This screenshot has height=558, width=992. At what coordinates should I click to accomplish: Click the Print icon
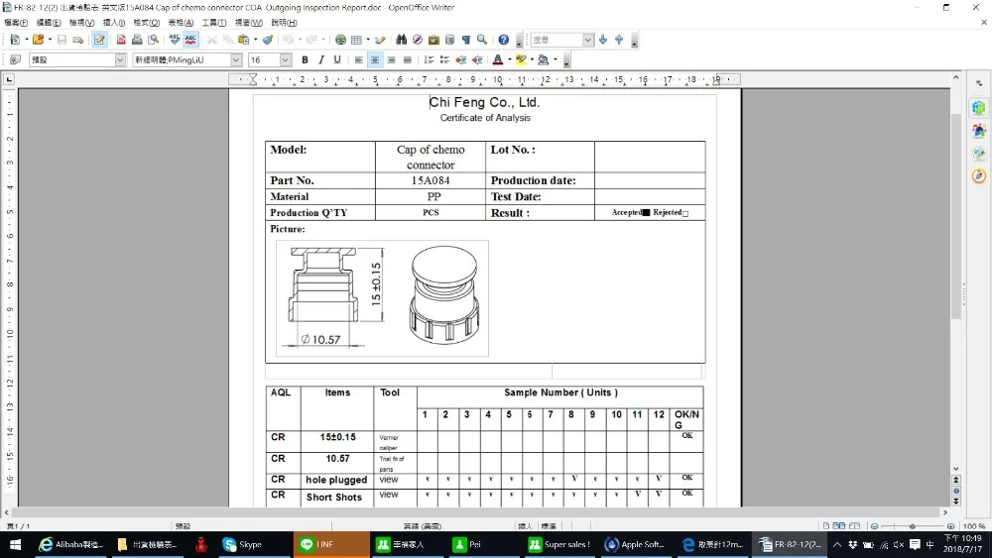[137, 40]
